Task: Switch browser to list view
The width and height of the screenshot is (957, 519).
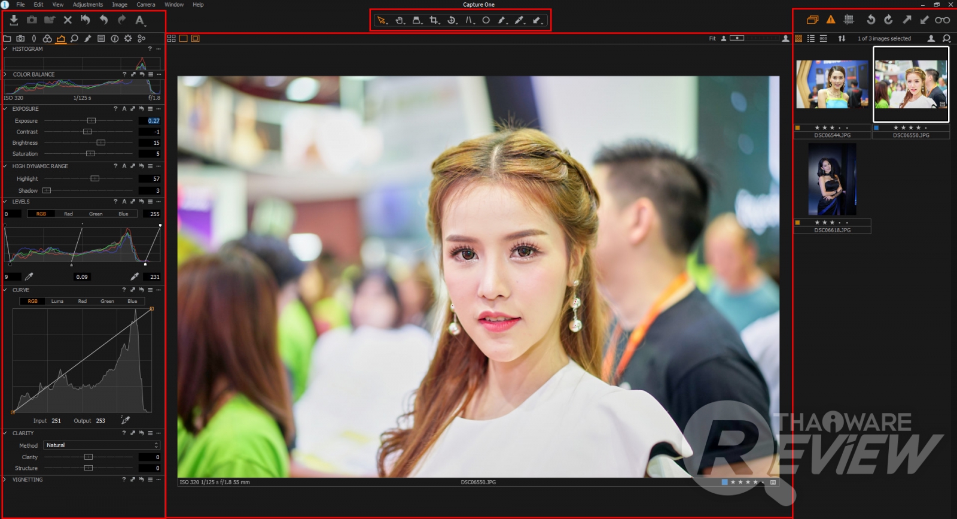Action: click(x=811, y=38)
